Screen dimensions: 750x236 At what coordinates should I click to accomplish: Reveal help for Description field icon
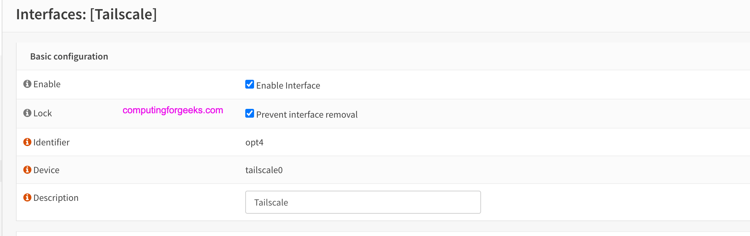[27, 197]
